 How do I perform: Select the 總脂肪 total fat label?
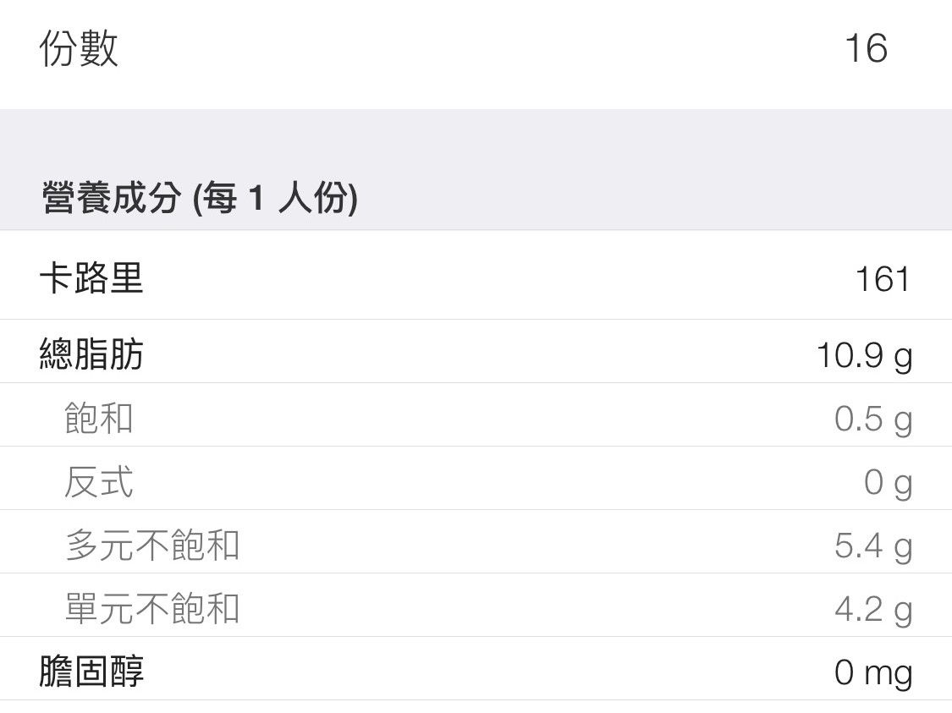91,354
